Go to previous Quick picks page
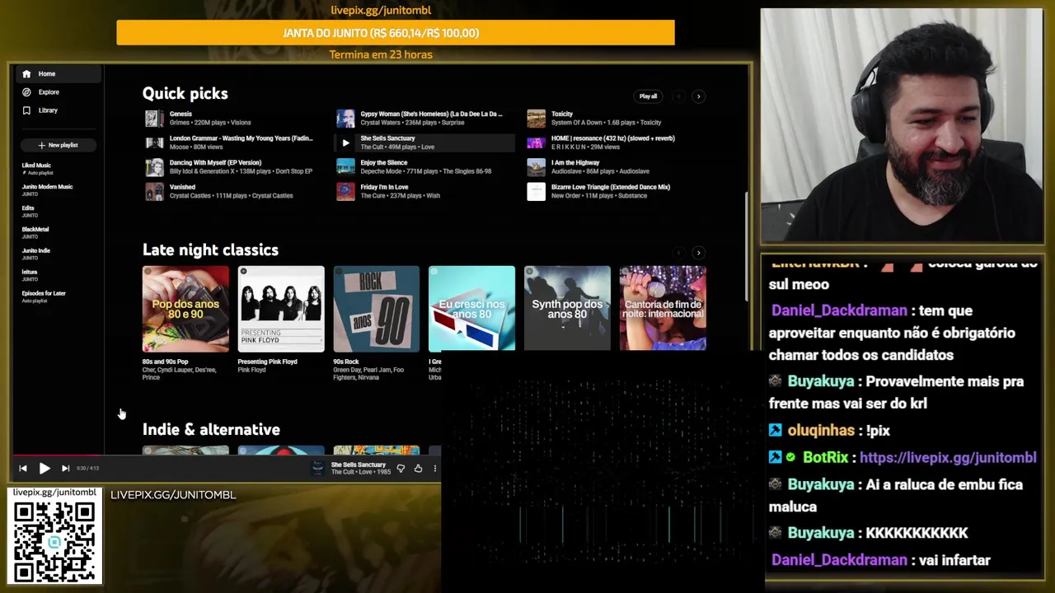Viewport: 1055px width, 593px height. [678, 96]
